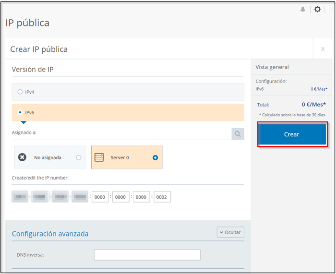This screenshot has width=336, height=274.
Task: Choose the No asignada radio option
Action: tap(79, 158)
